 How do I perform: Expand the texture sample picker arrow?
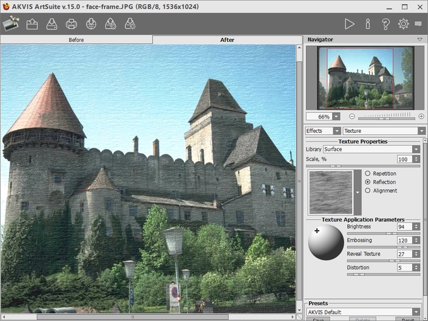pos(358,192)
